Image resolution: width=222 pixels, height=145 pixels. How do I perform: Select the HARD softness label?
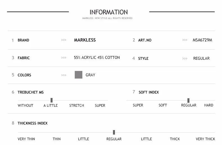(x=209, y=105)
